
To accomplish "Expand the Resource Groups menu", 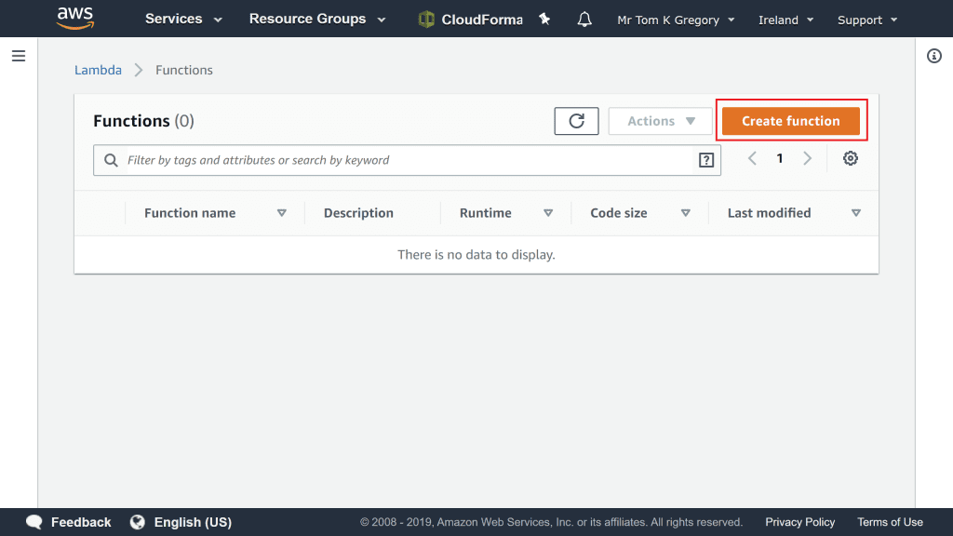I will point(316,20).
